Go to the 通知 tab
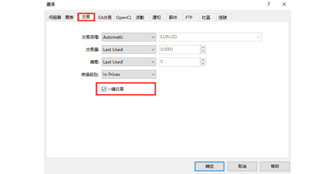Screen dimensions: 335x174 tap(156, 18)
